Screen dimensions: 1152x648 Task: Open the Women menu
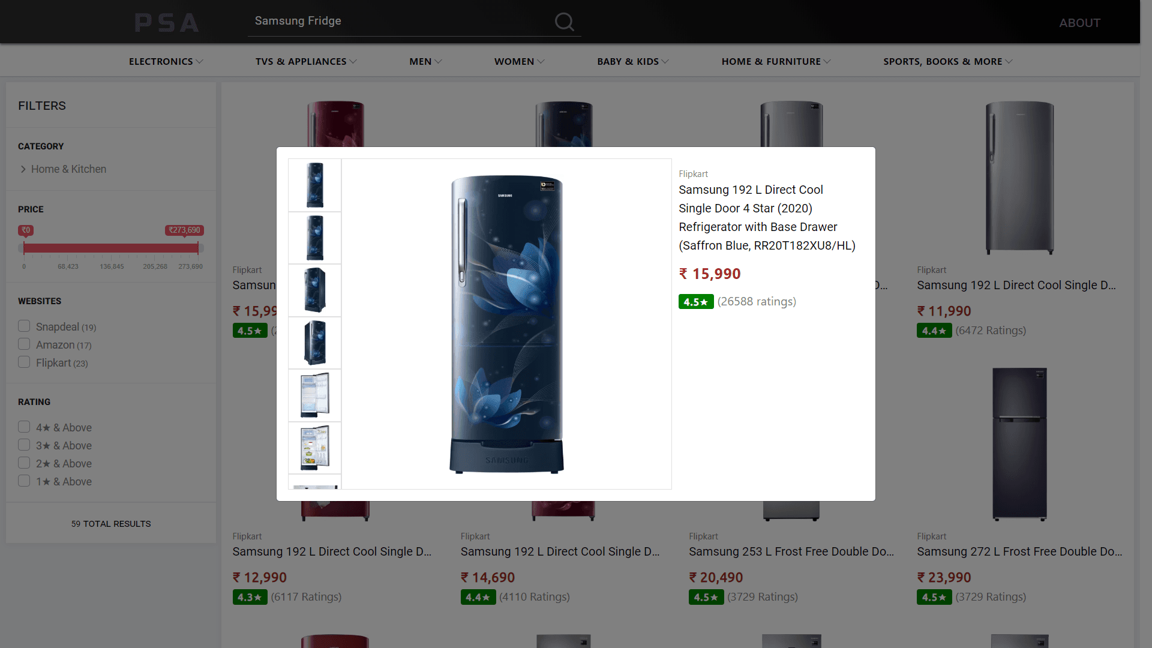coord(519,62)
